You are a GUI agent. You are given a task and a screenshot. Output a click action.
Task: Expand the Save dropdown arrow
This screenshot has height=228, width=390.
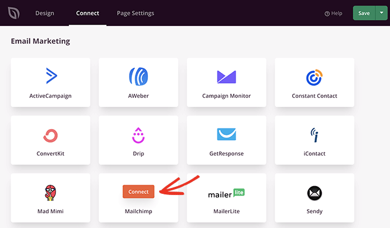coord(382,13)
